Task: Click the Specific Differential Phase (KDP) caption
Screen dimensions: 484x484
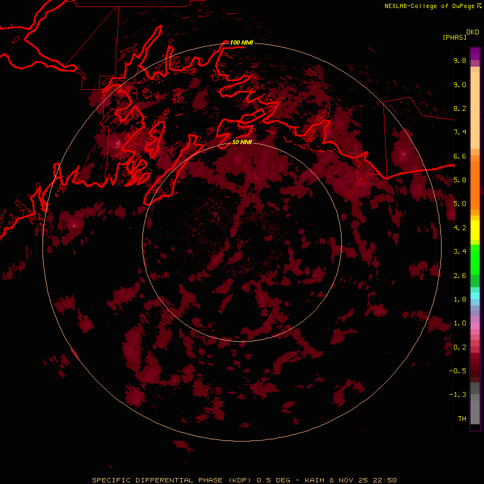Action: (x=173, y=480)
